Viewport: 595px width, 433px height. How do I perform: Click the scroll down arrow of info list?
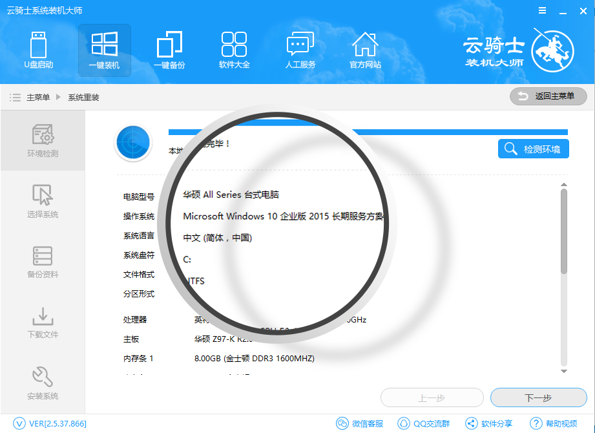[x=563, y=371]
